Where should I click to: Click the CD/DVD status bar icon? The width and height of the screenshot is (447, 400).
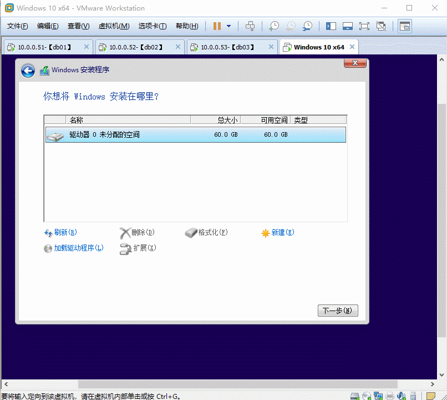pos(367,396)
